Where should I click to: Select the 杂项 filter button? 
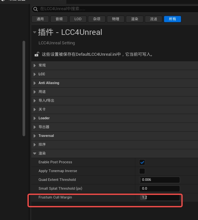[x=97, y=19]
